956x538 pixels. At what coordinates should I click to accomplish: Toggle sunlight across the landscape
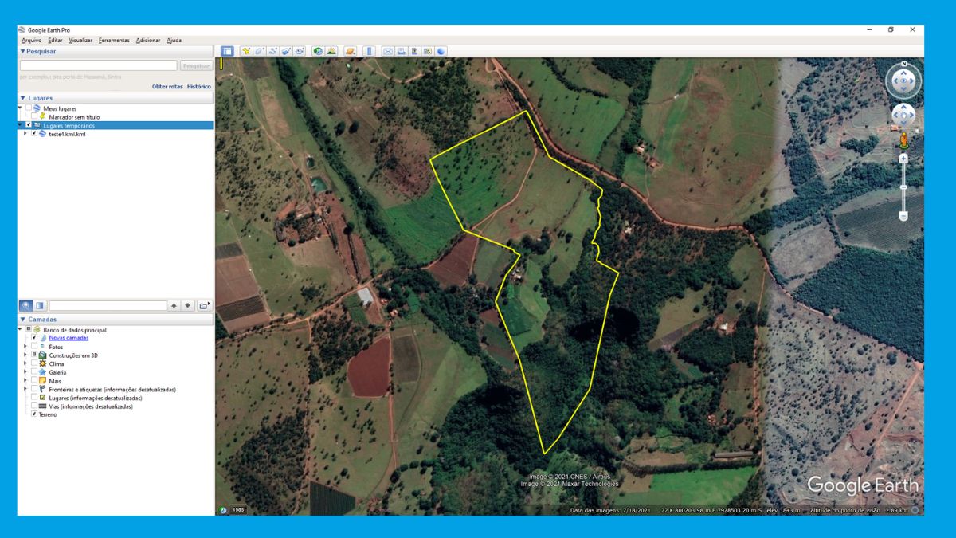(331, 51)
